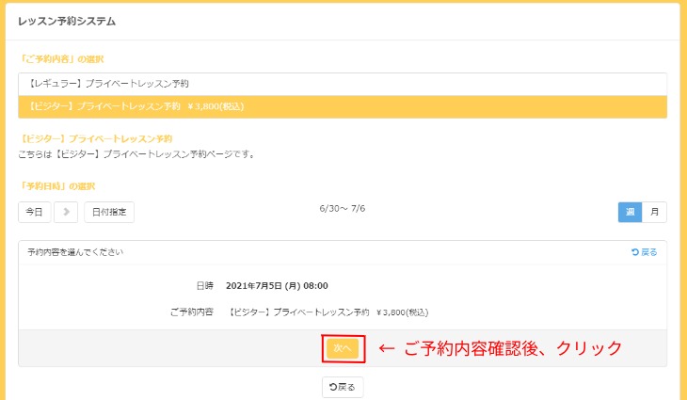Jump to today with 今日 button
The width and height of the screenshot is (687, 400).
[x=35, y=212]
